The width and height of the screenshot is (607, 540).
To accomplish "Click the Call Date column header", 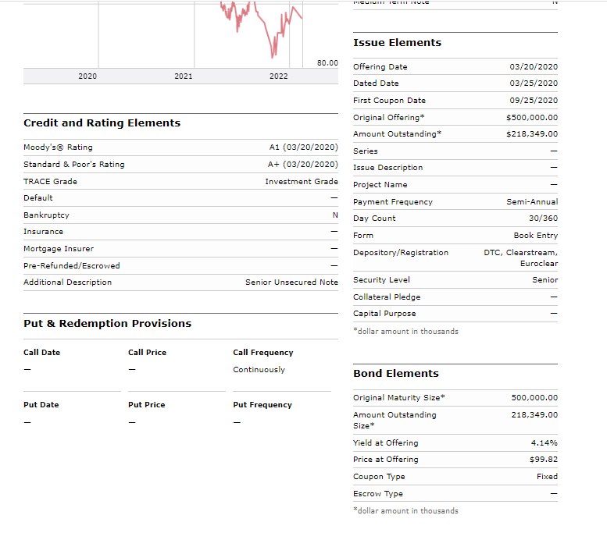I will click(x=42, y=353).
